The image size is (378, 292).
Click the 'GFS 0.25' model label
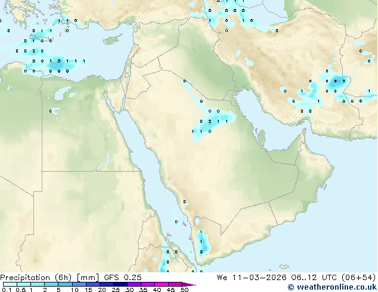(123, 278)
